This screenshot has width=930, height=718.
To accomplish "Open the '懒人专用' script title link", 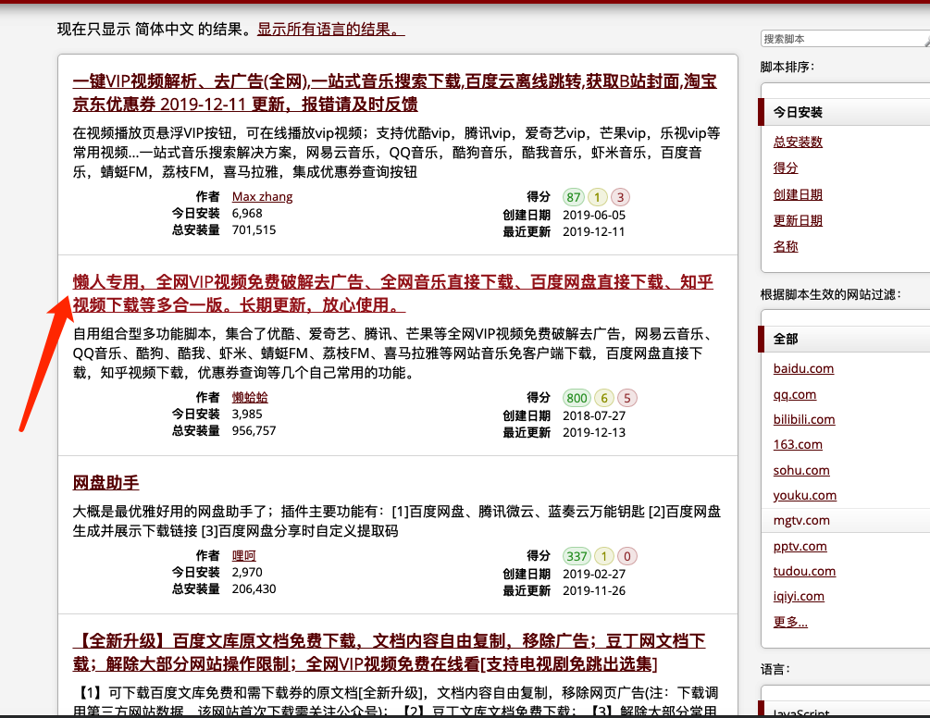I will (392, 293).
